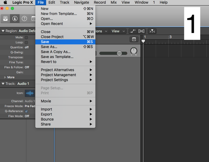Click the Fine Tune value field
Image resolution: width=209 pixels, height=162 pixels.
[30, 62]
